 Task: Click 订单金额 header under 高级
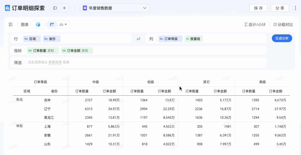tap(276, 91)
